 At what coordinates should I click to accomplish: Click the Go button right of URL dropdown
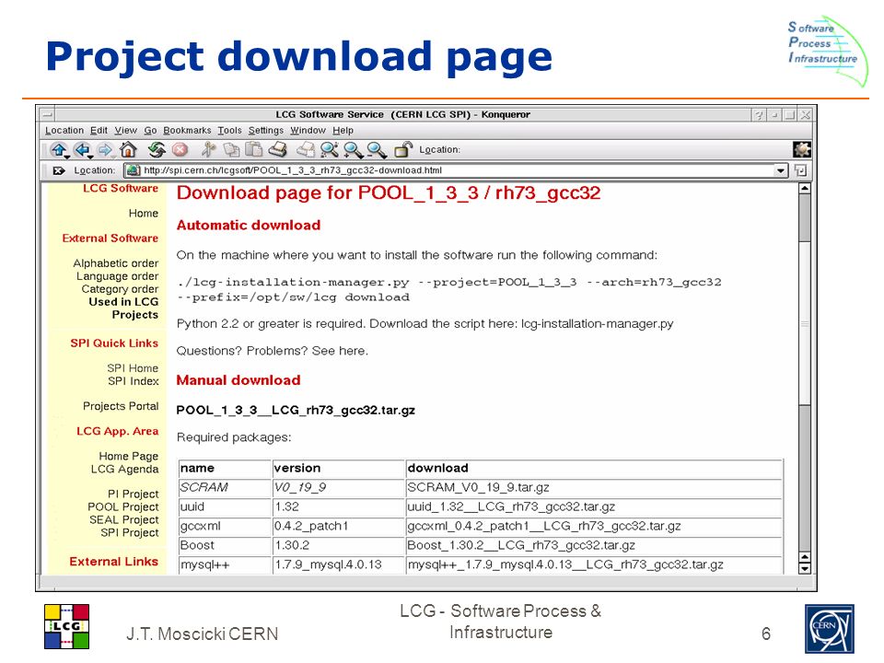(x=800, y=170)
